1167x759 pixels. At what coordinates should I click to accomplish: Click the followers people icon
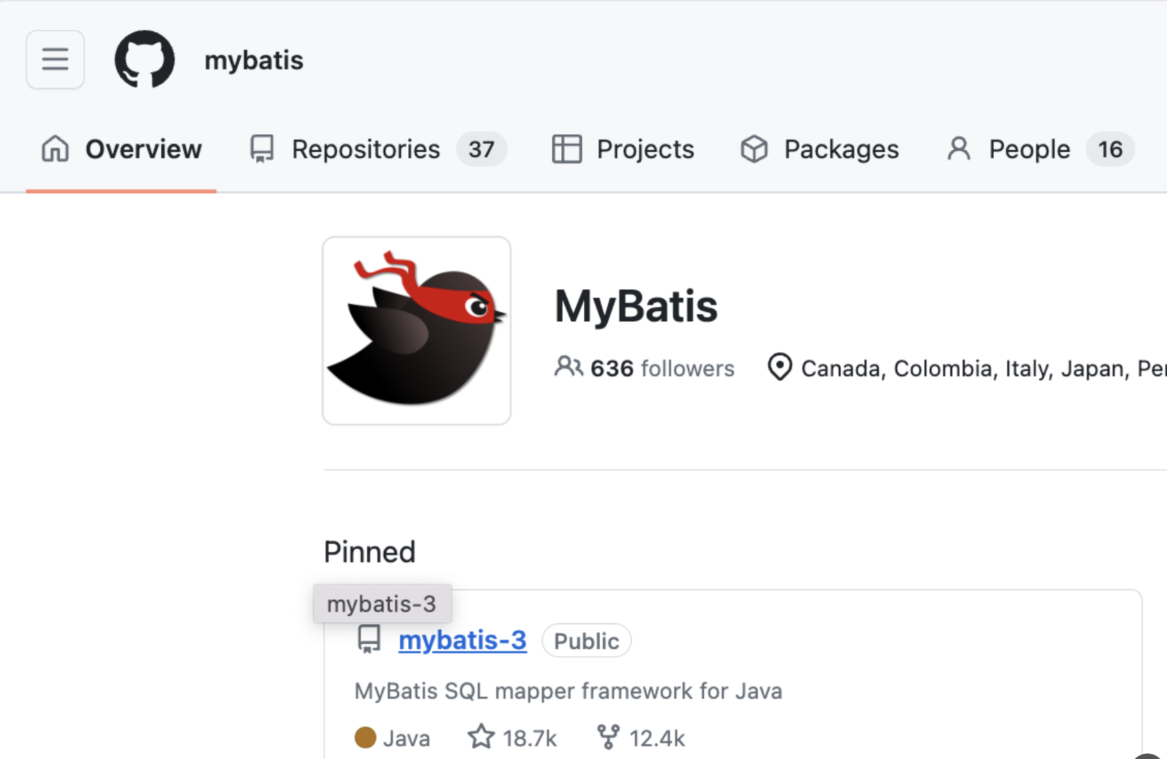[568, 366]
